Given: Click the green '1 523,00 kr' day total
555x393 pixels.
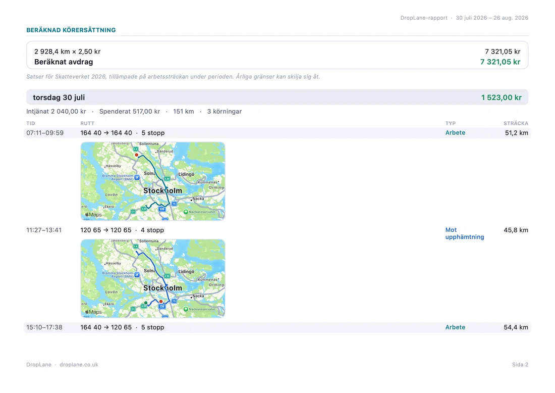Looking at the screenshot, I should [501, 97].
